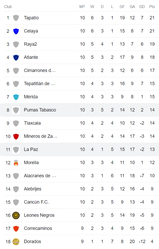The width and height of the screenshot is (159, 249).
Task: Click the Dorados gold logo
Action: point(16,242)
